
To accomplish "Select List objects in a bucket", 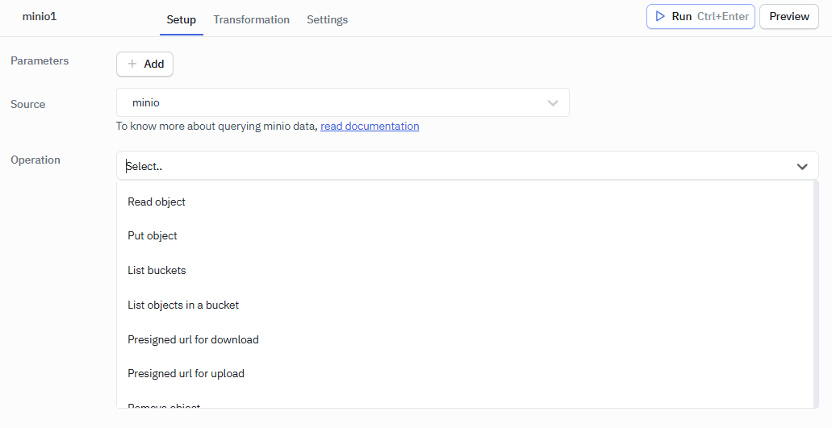I will point(183,305).
